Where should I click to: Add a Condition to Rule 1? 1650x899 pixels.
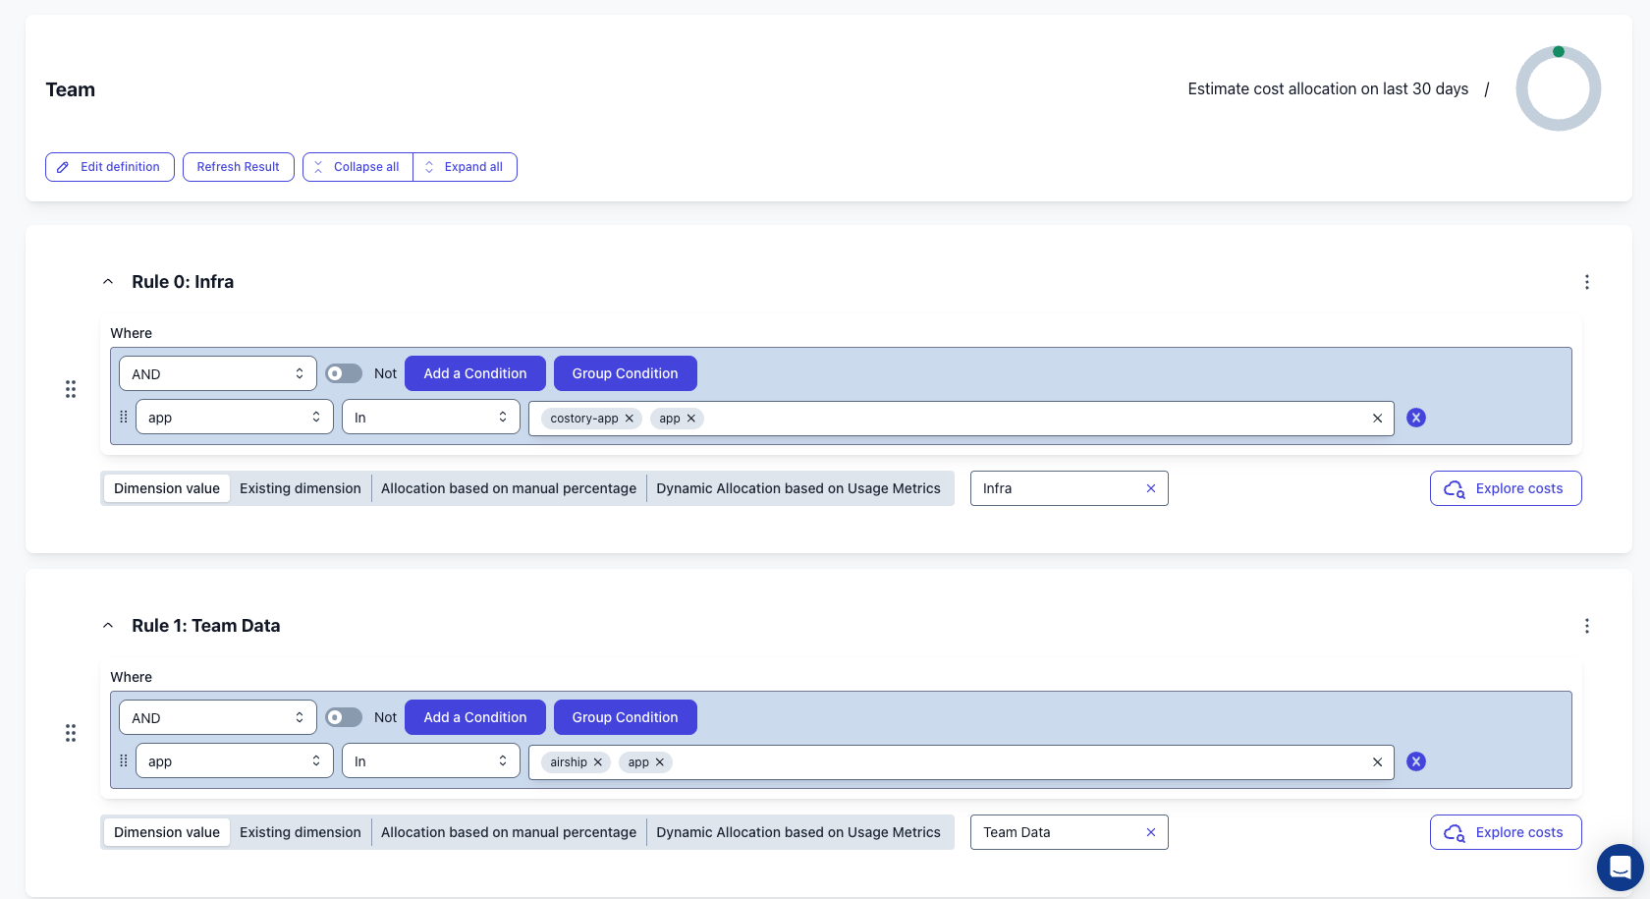coord(475,717)
